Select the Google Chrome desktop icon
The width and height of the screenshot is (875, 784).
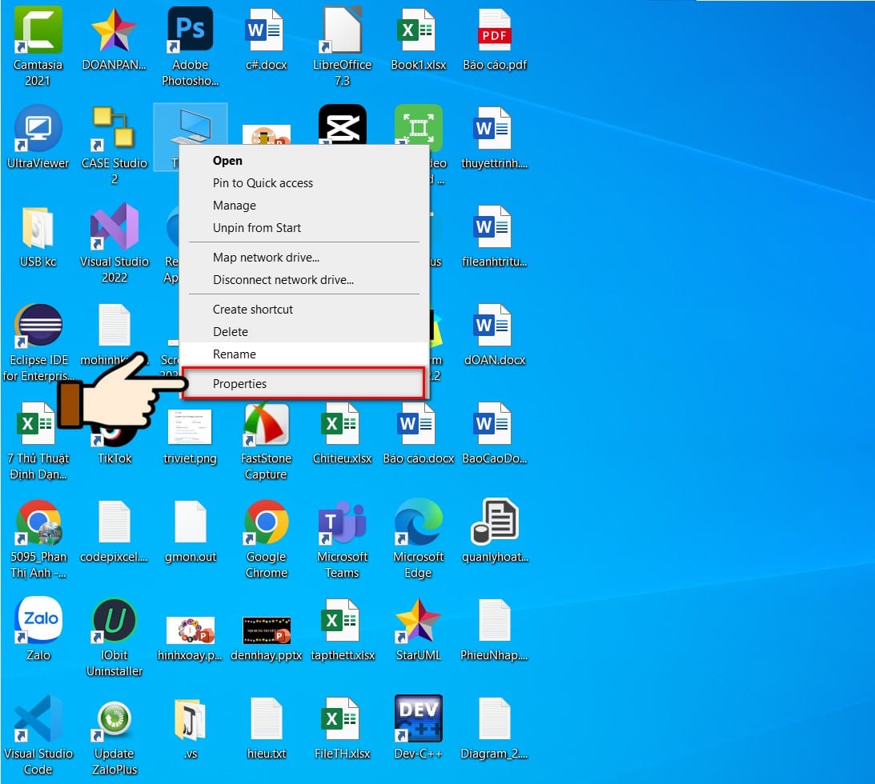click(x=267, y=522)
